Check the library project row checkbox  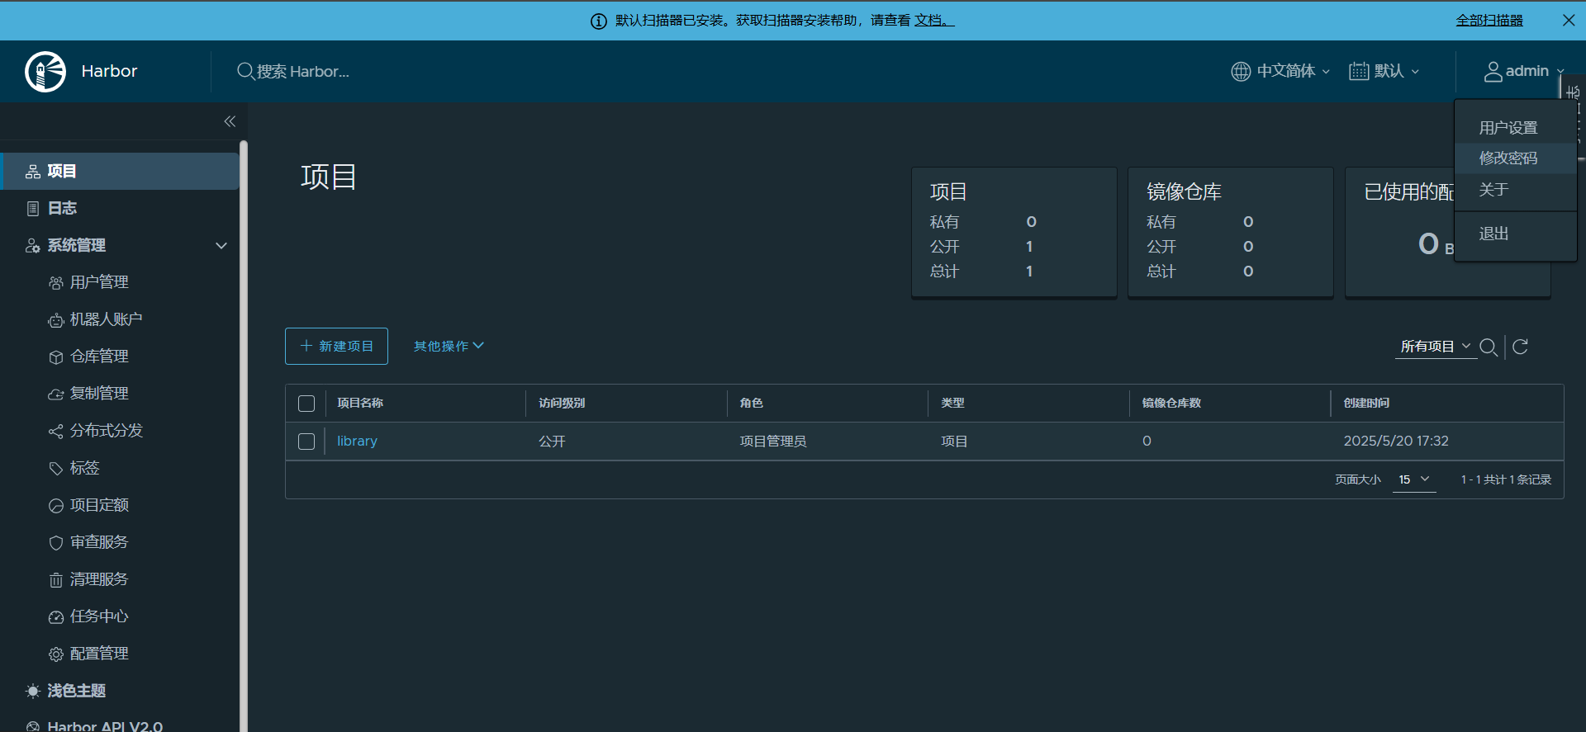tap(306, 442)
